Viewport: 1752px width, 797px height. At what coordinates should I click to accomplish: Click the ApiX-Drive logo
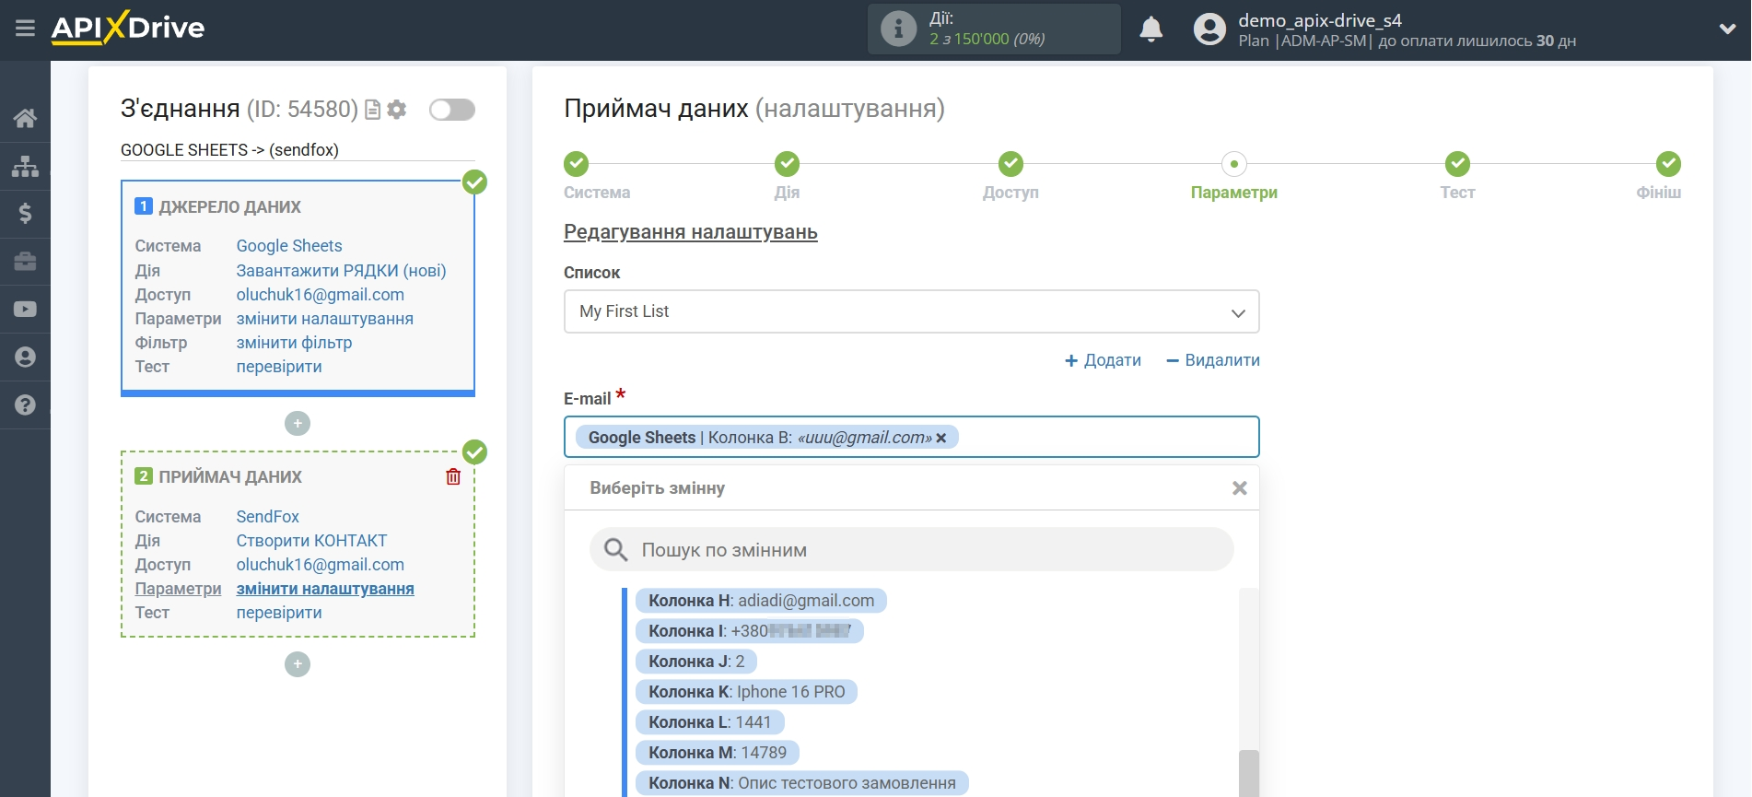click(x=128, y=28)
